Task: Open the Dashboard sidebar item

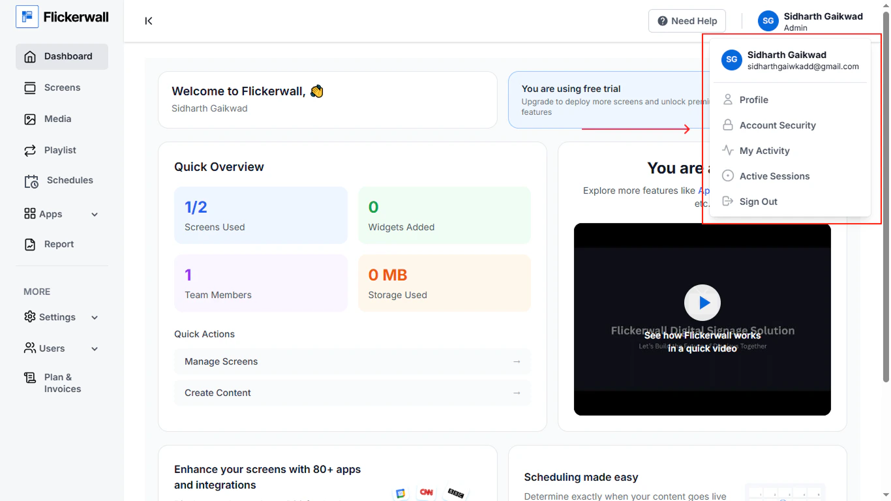Action: click(62, 57)
